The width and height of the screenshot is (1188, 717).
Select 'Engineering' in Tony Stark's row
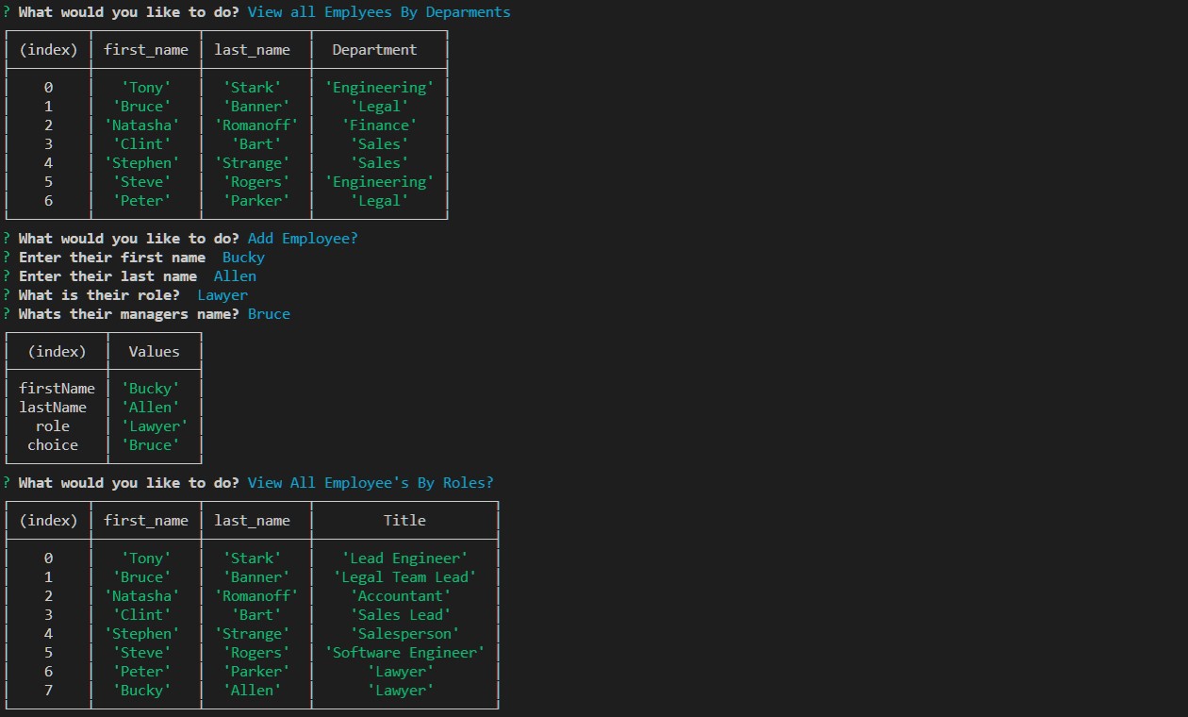379,87
